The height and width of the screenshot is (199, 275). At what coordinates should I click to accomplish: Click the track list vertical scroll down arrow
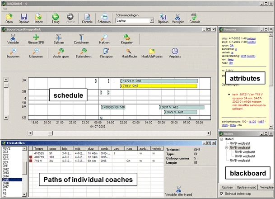coord(6,118)
